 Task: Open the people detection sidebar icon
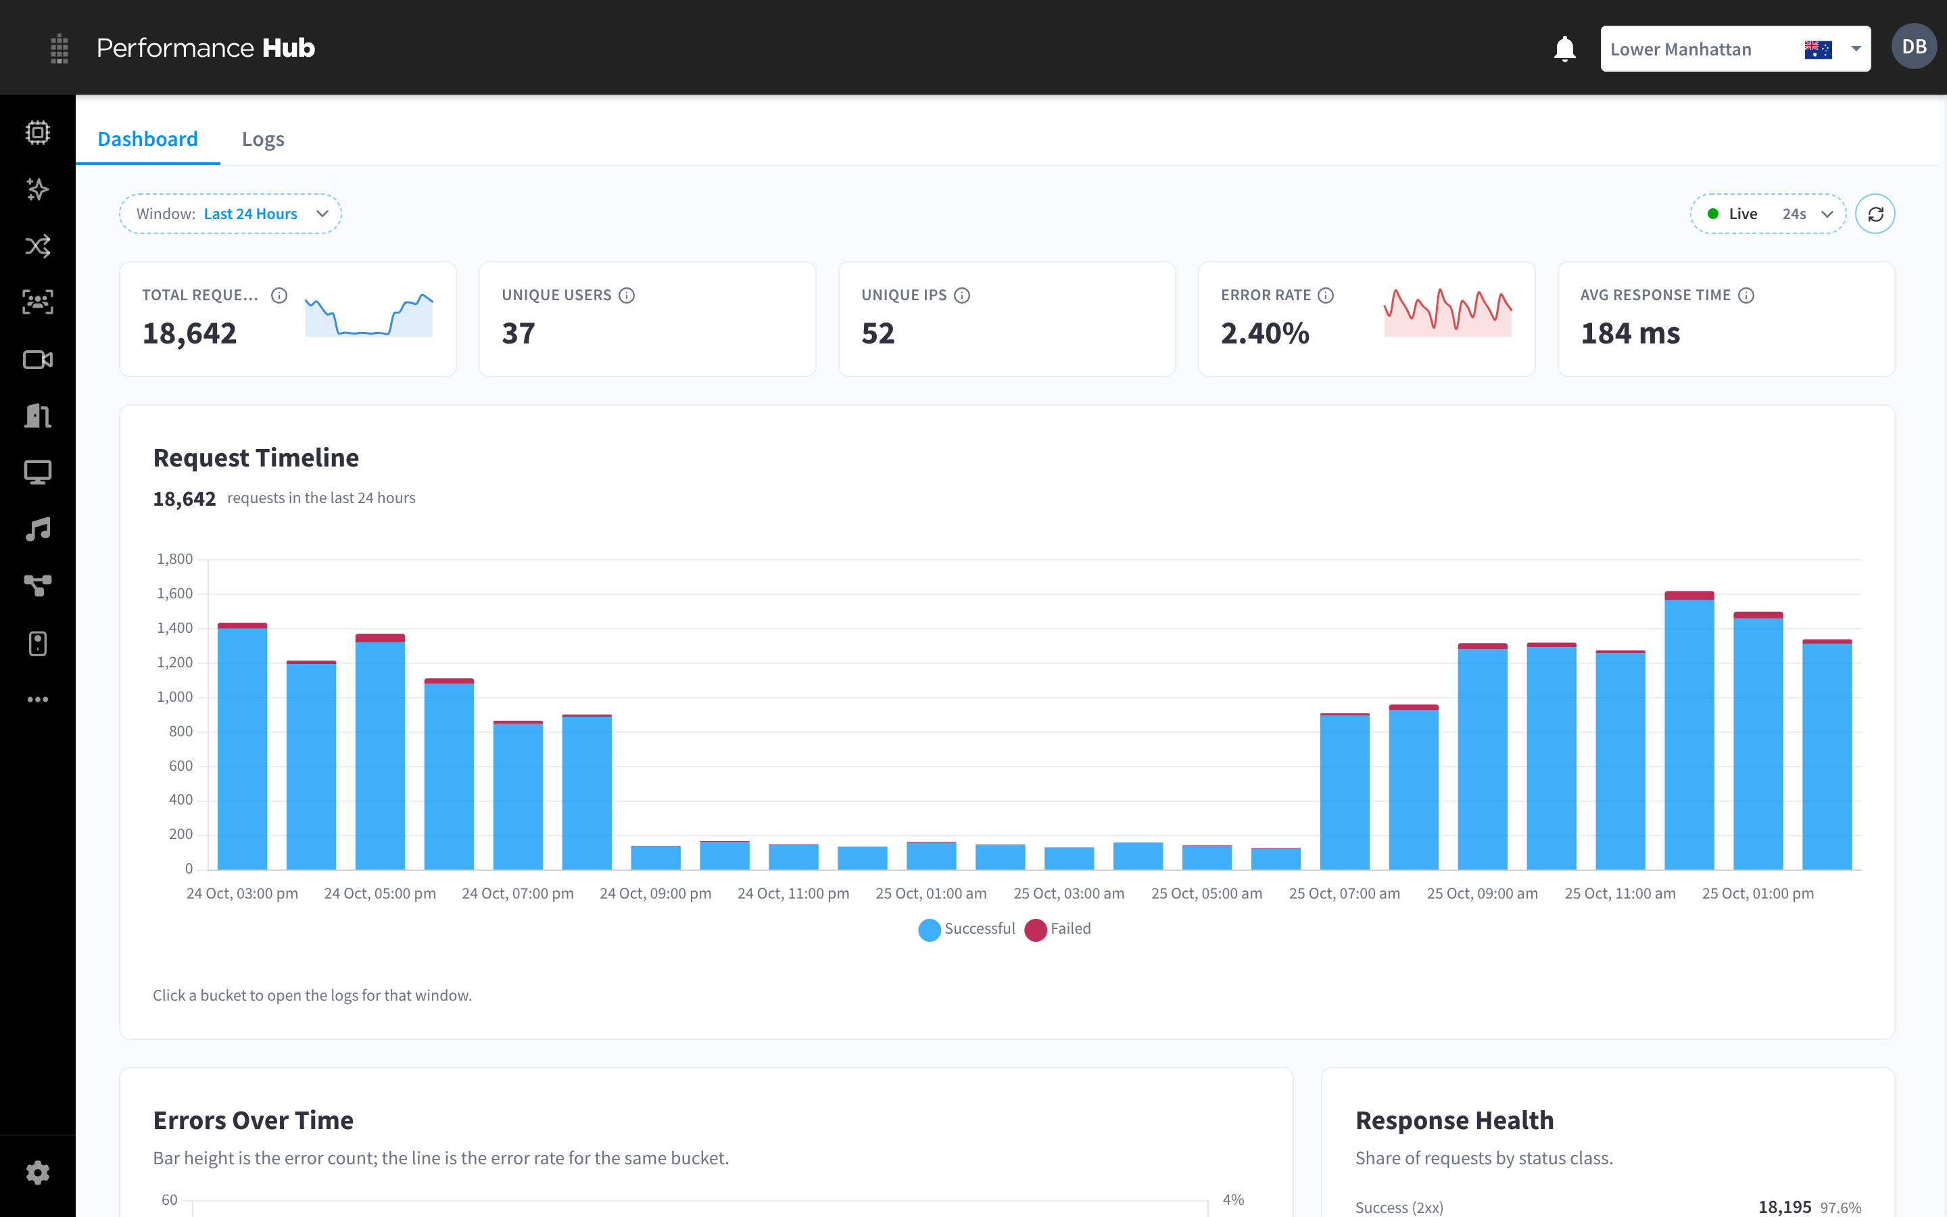[38, 302]
